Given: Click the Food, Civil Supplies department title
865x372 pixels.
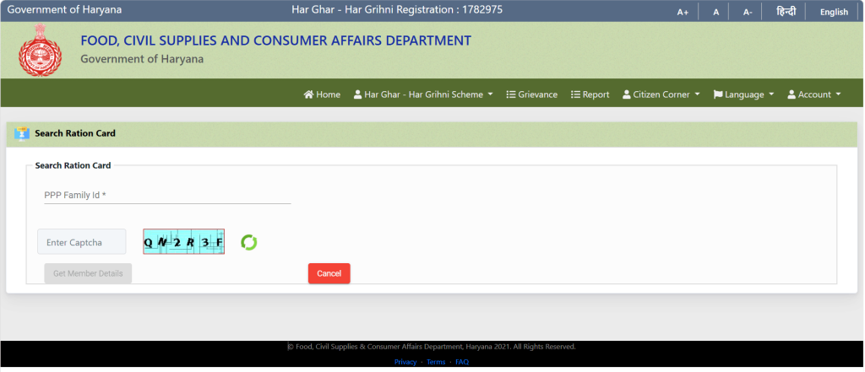Looking at the screenshot, I should coord(276,40).
